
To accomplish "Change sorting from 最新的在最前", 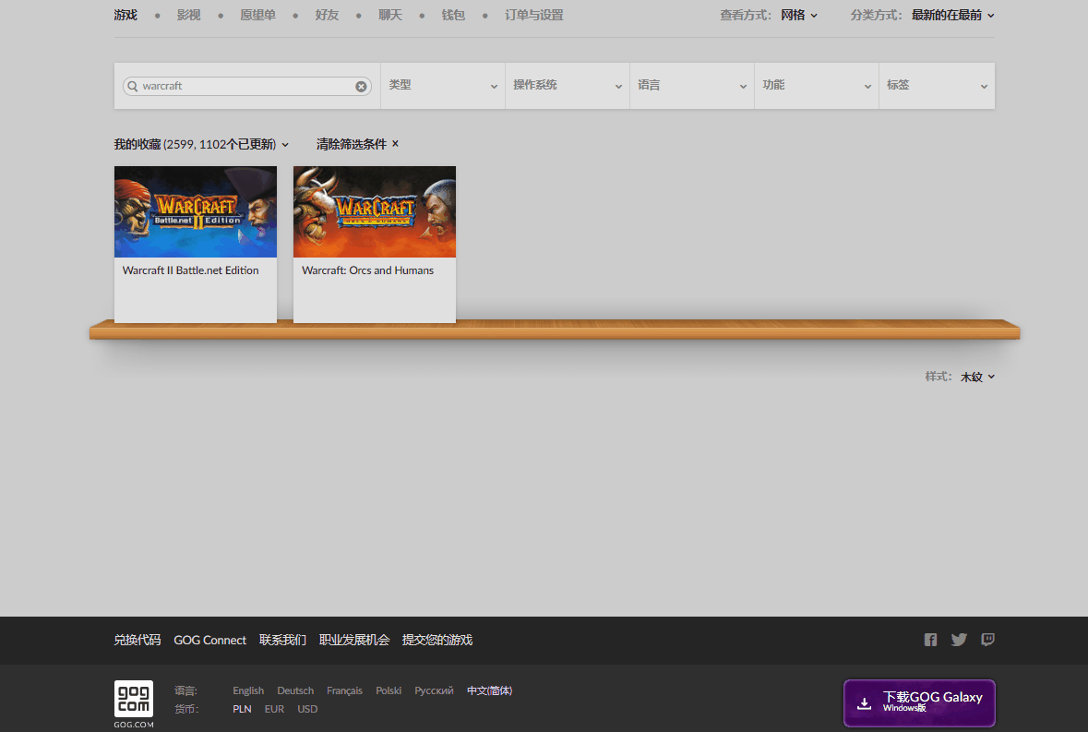I will coord(952,16).
